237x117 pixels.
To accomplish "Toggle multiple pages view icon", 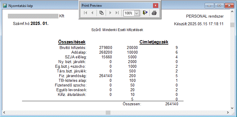I will click(101, 13).
